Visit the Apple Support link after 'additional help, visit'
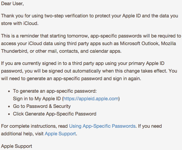The image size is (182, 150). coord(60,134)
